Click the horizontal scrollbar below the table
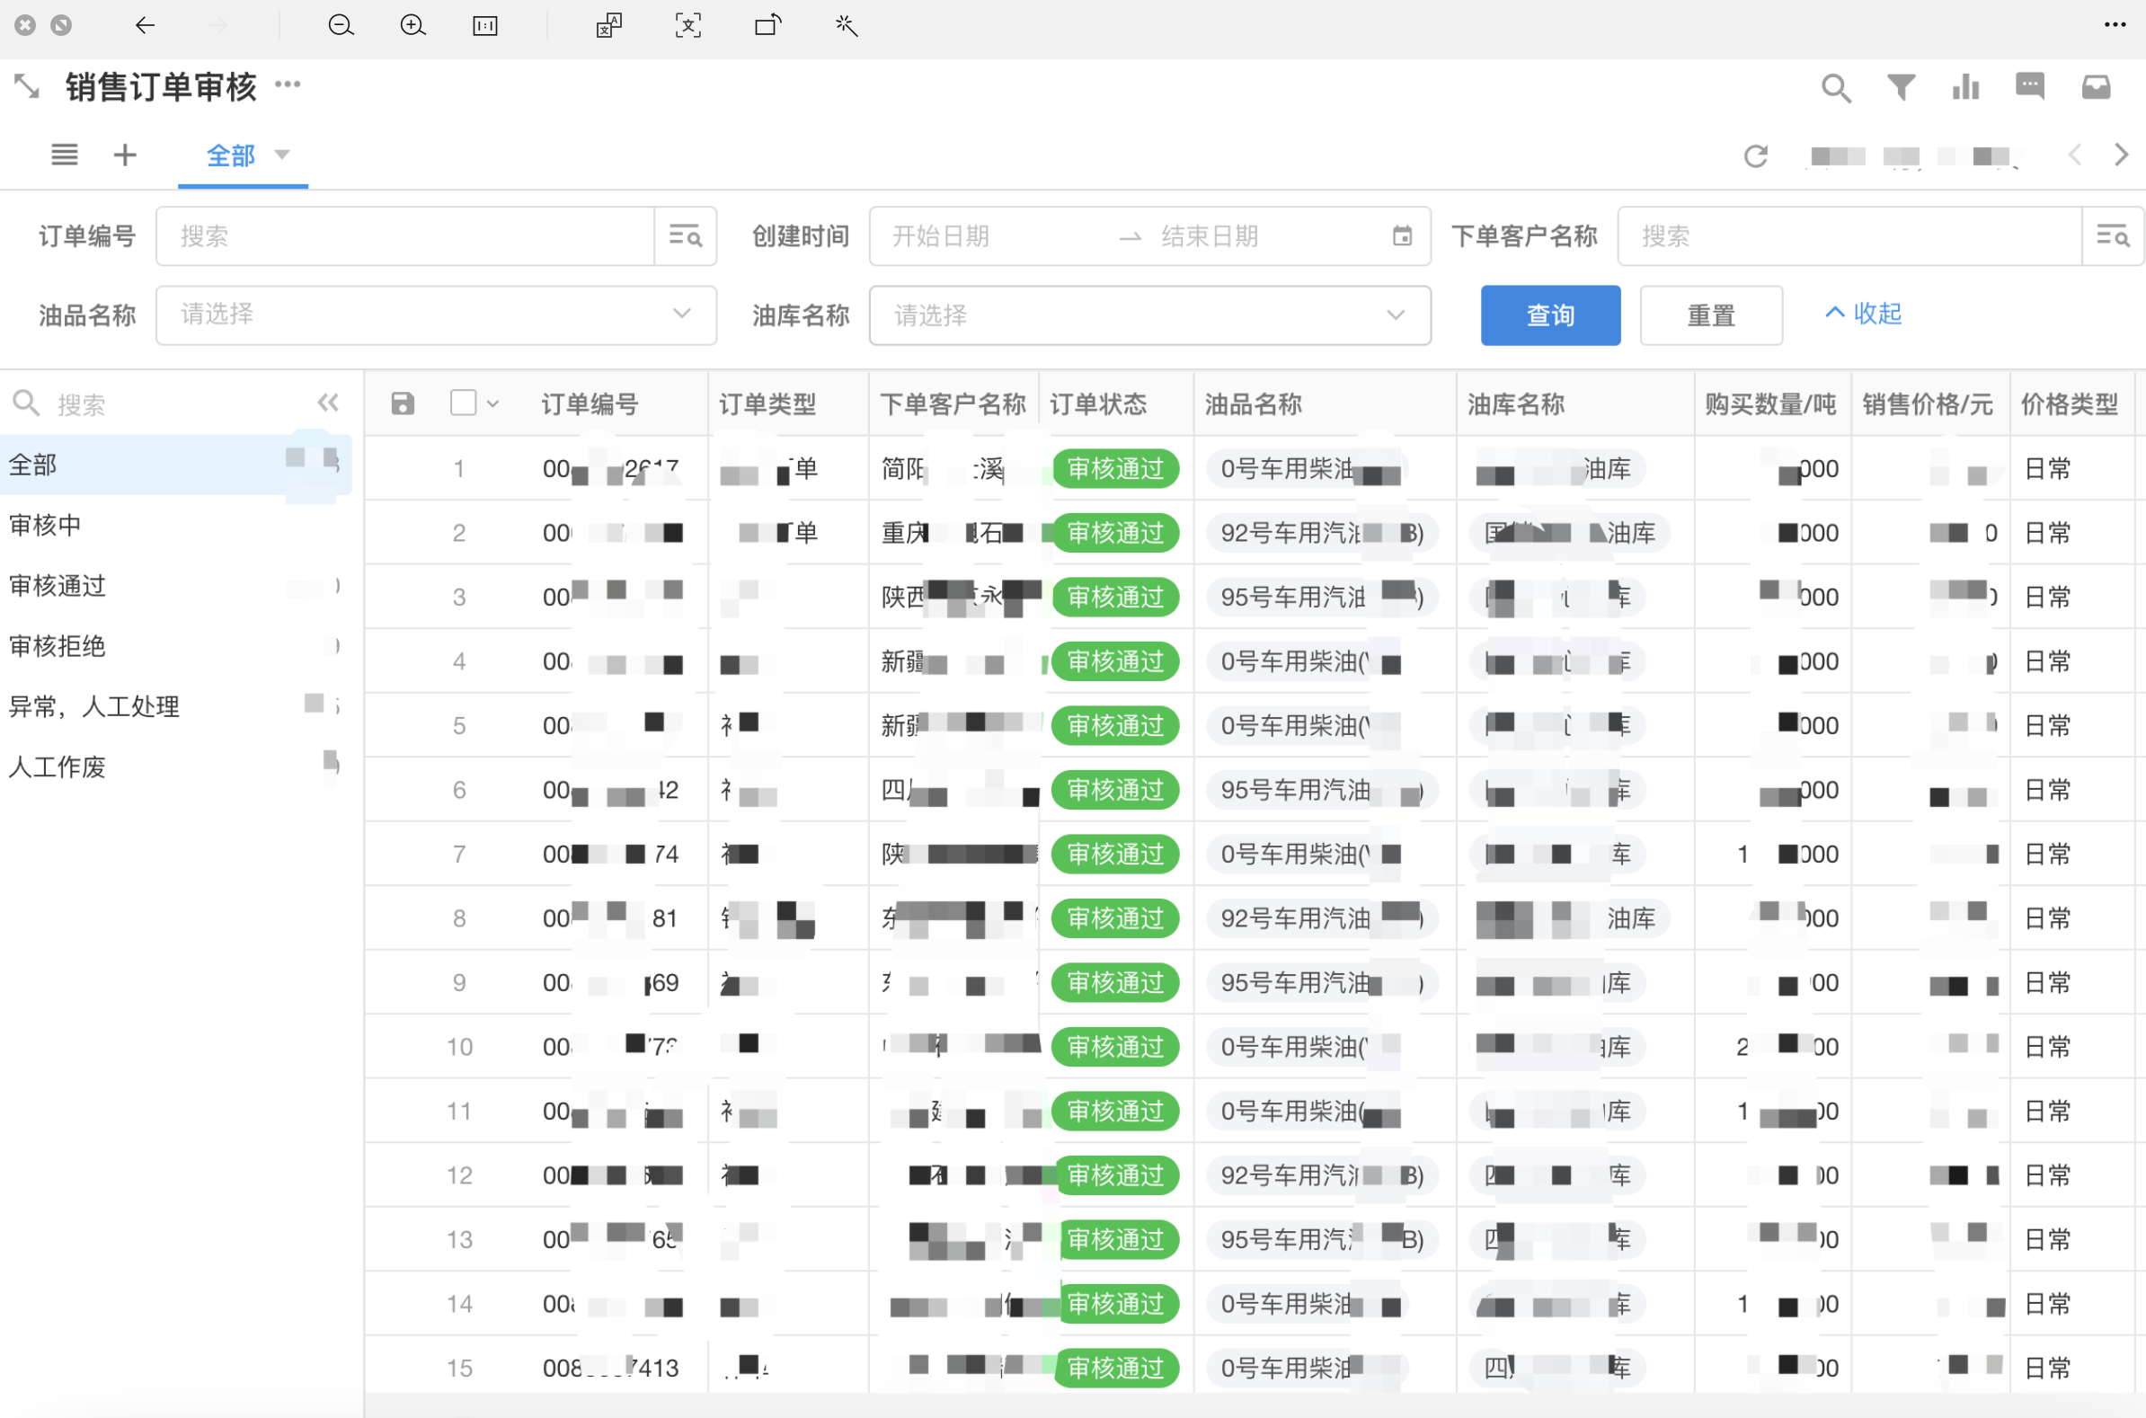Image resolution: width=2146 pixels, height=1418 pixels. coord(1255,1405)
